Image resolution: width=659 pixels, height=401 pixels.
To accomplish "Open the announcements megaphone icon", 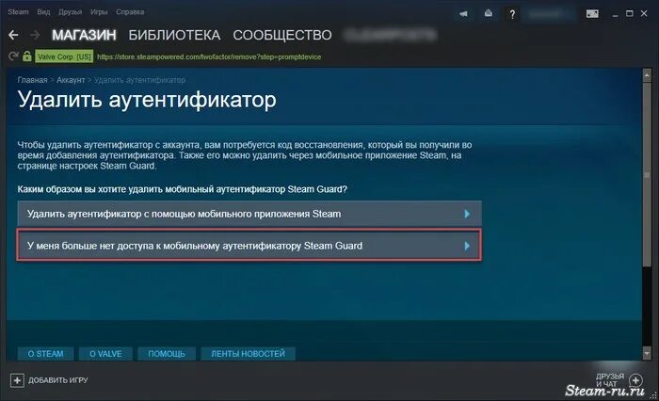I will tap(463, 14).
